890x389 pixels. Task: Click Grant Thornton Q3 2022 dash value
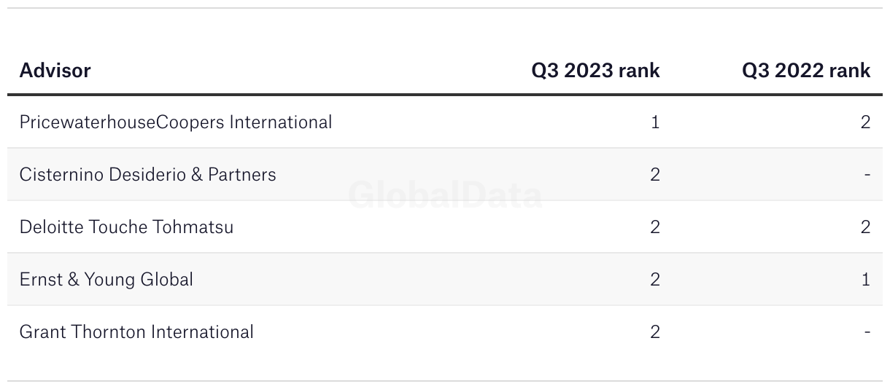(x=867, y=332)
